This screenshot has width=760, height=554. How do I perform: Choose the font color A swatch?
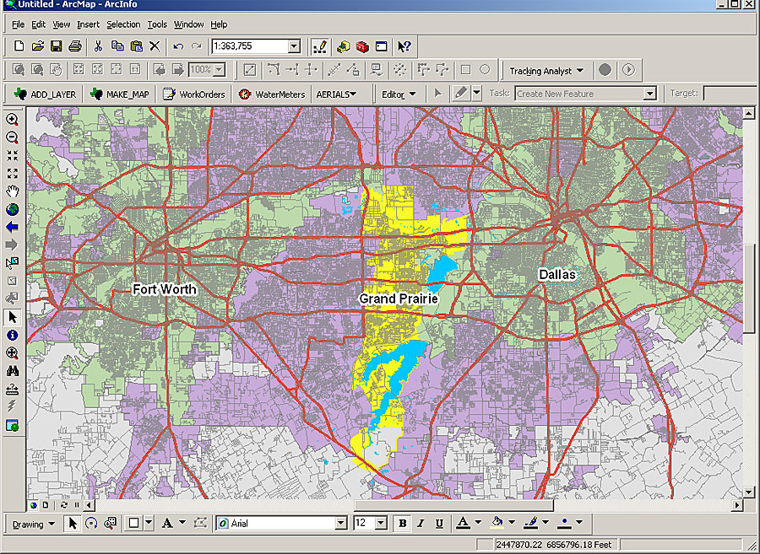(463, 523)
